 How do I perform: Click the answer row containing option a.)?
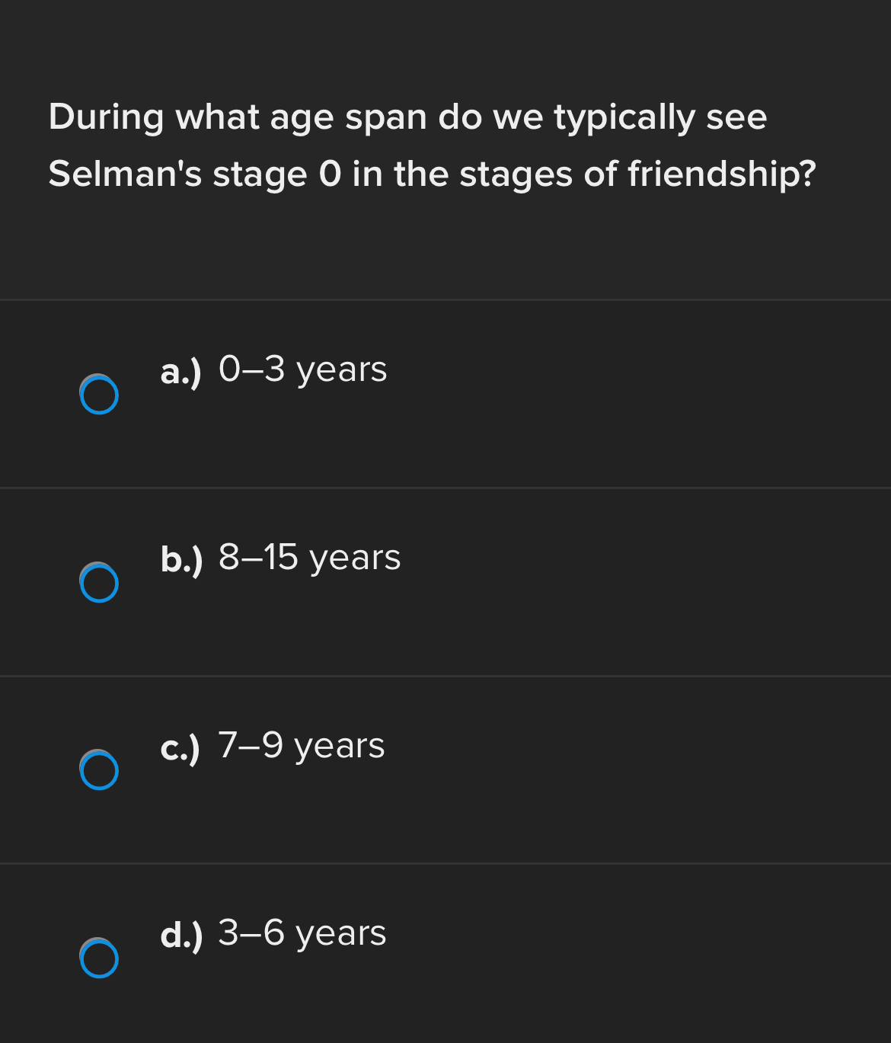pos(445,393)
